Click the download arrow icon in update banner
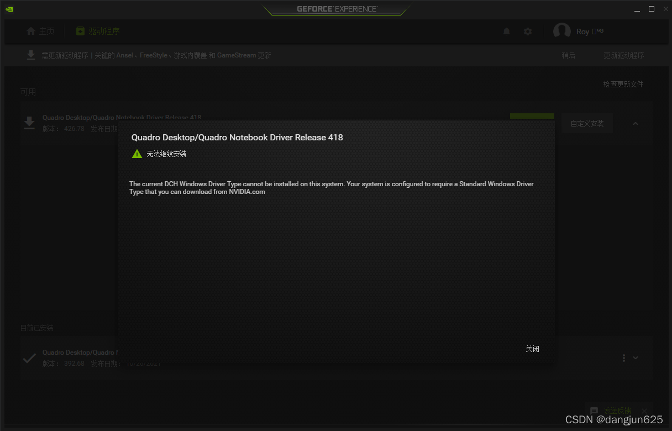 tap(31, 55)
